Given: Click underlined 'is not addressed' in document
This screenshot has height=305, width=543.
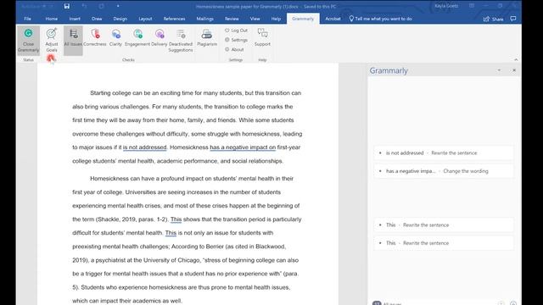Looking at the screenshot, I should coord(145,147).
